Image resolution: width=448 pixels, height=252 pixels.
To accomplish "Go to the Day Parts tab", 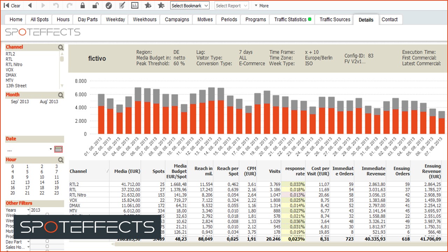I will (x=87, y=20).
